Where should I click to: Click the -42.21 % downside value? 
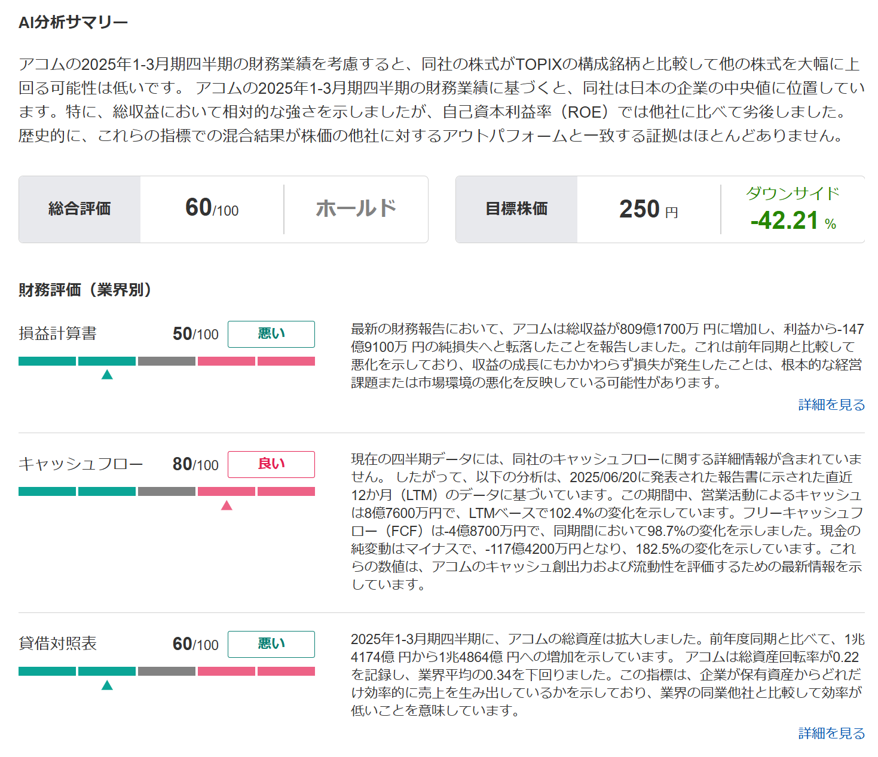(x=793, y=220)
